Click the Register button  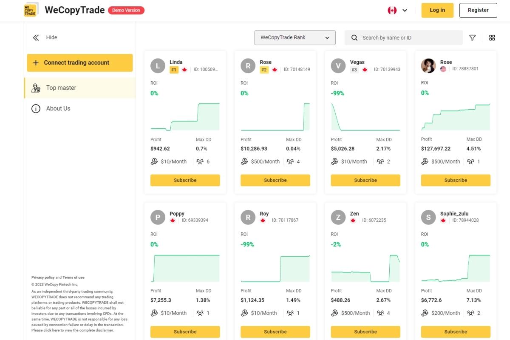click(x=478, y=10)
